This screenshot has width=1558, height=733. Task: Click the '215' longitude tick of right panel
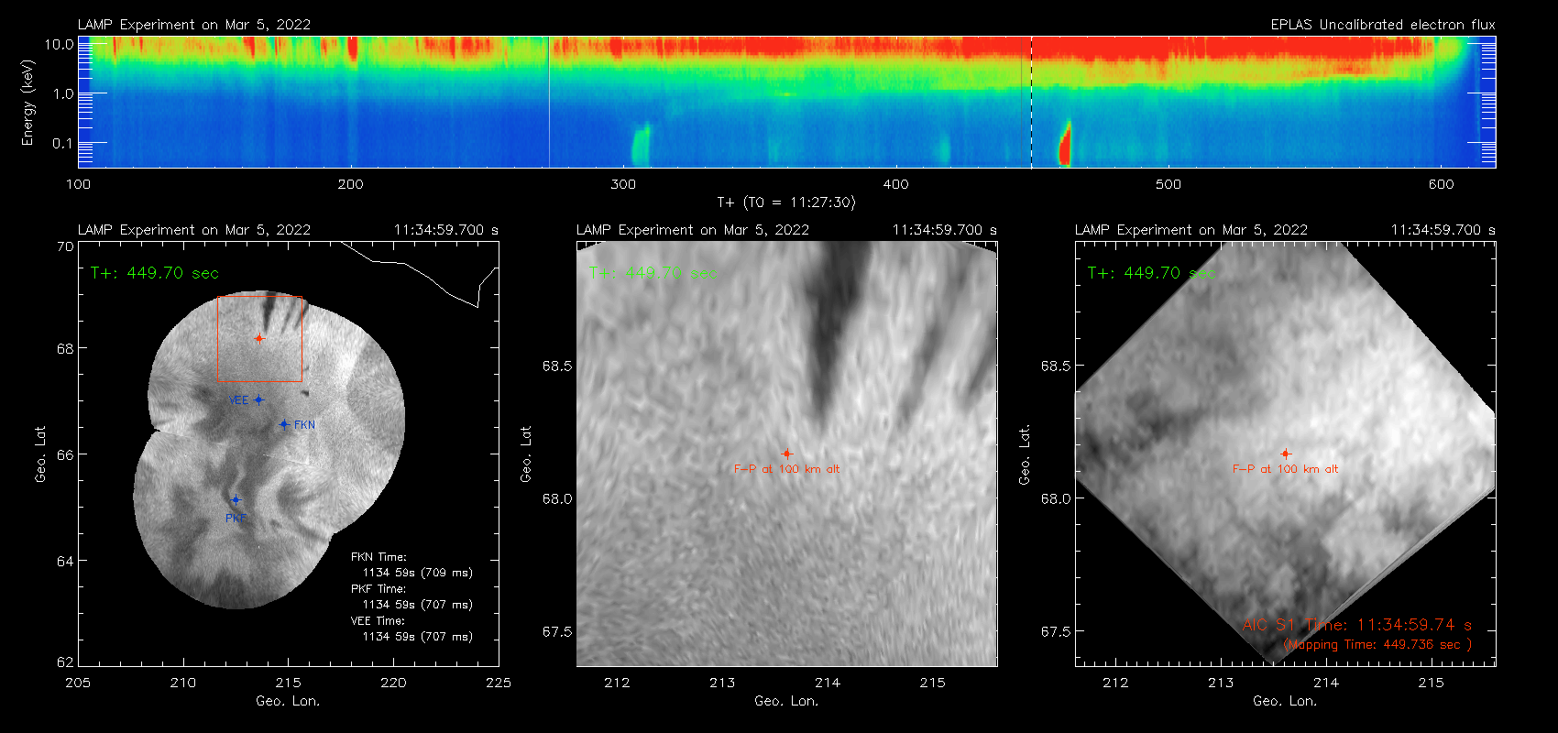[1431, 683]
